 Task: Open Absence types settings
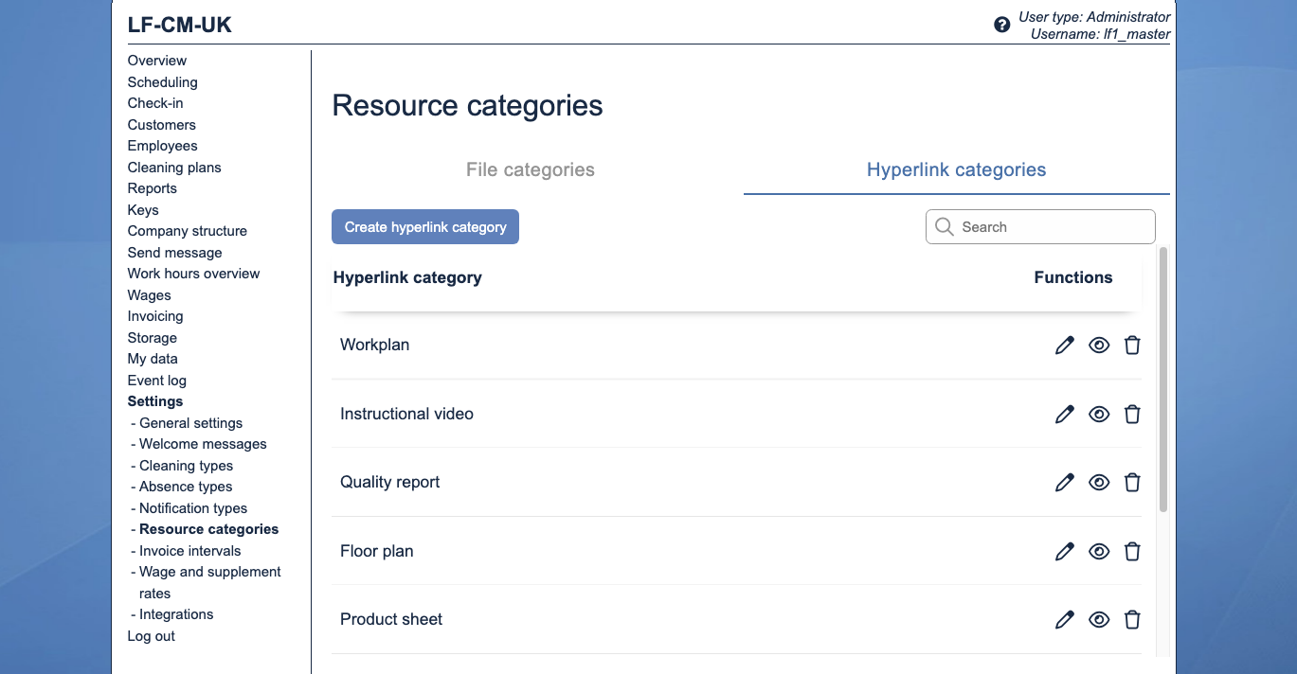(186, 487)
